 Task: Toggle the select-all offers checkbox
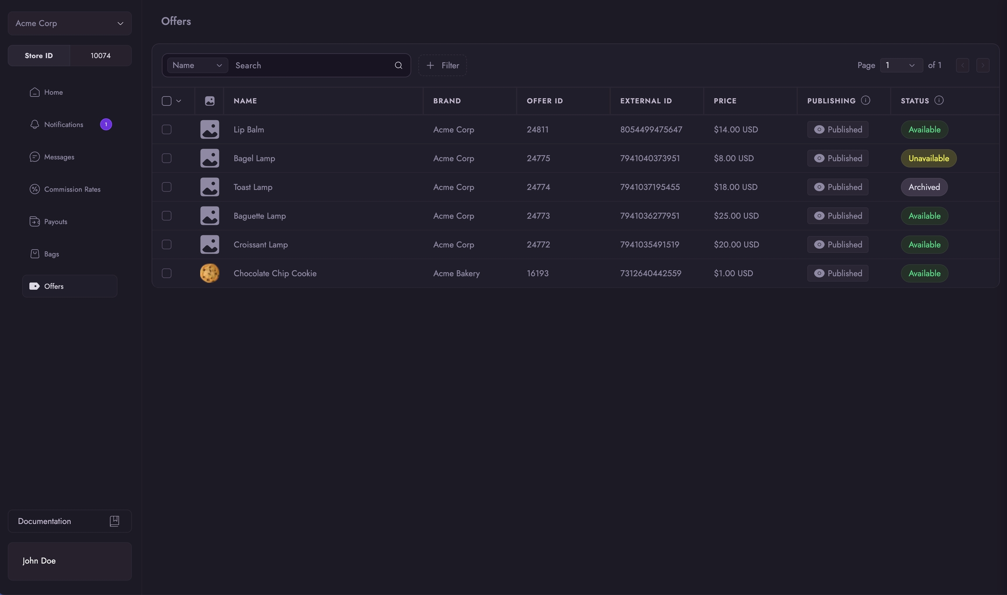click(167, 101)
